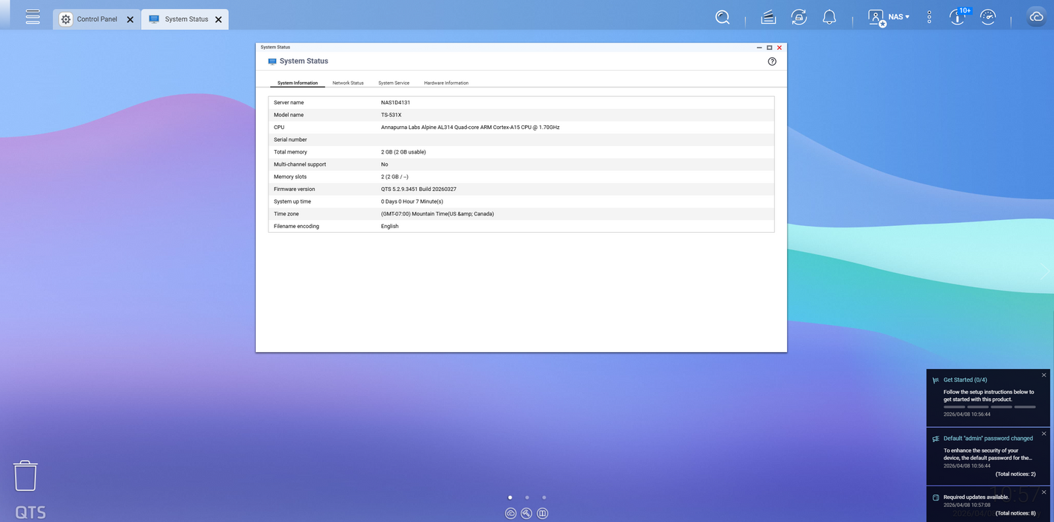1054x522 pixels.
Task: Open External Devices icon in top bar
Action: 799,17
